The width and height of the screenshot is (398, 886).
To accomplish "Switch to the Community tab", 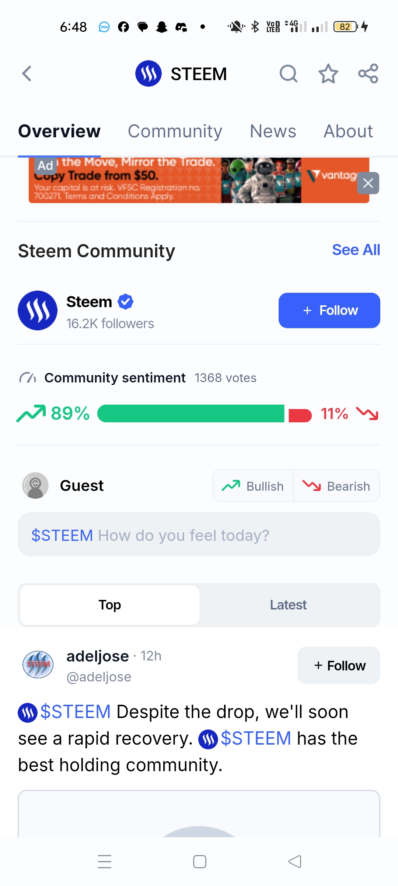I will click(175, 131).
